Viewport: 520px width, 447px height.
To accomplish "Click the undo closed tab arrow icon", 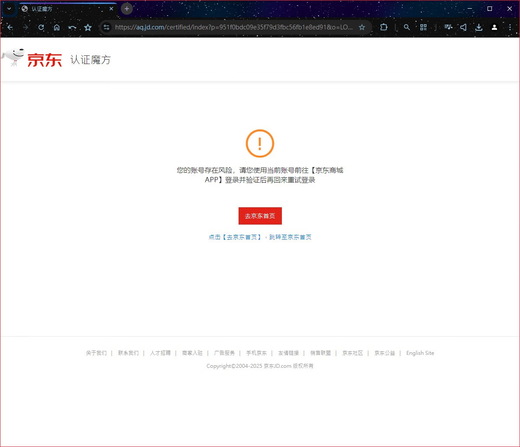I will point(72,27).
